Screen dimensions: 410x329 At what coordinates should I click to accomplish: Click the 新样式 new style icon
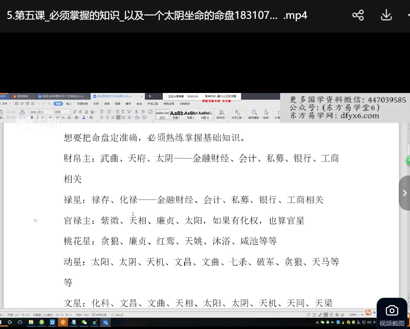(221, 114)
